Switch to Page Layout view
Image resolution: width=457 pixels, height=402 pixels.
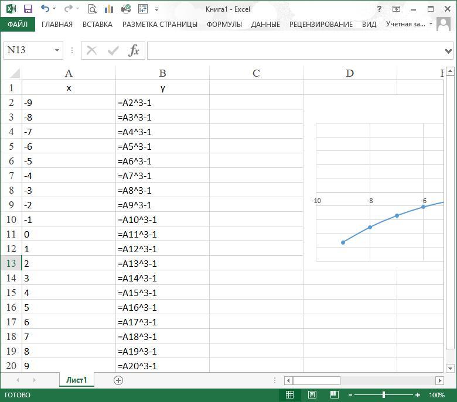coord(312,395)
